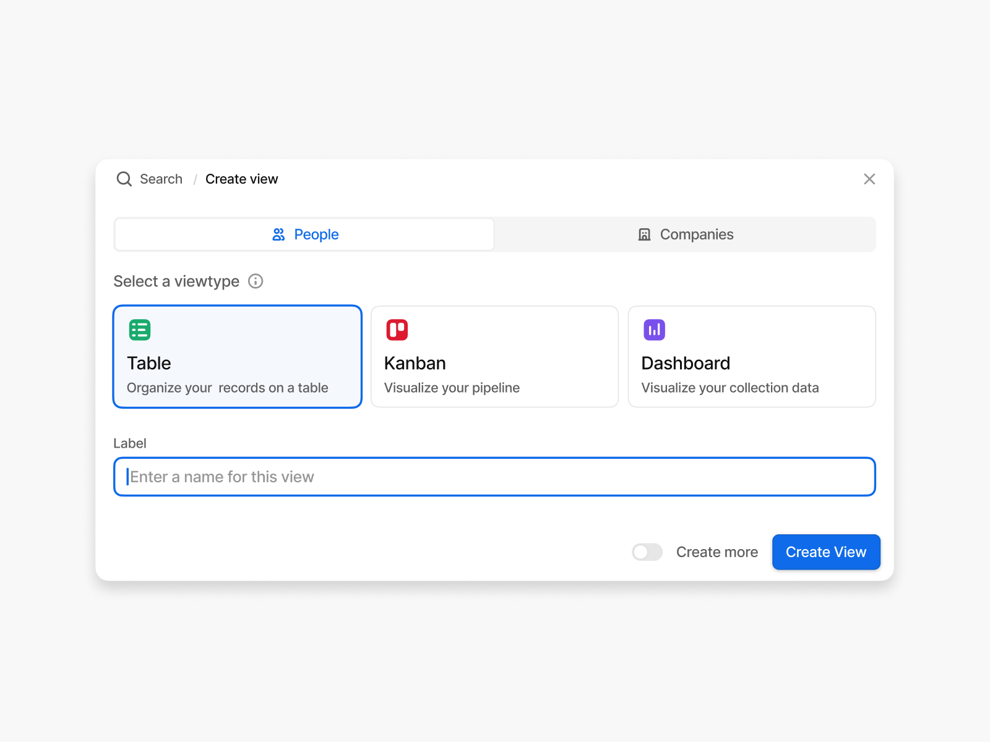Click the info icon beside Select a viewtype

[x=256, y=281]
